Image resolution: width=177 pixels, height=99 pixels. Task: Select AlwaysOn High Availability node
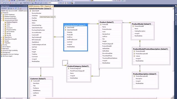coord(10,50)
